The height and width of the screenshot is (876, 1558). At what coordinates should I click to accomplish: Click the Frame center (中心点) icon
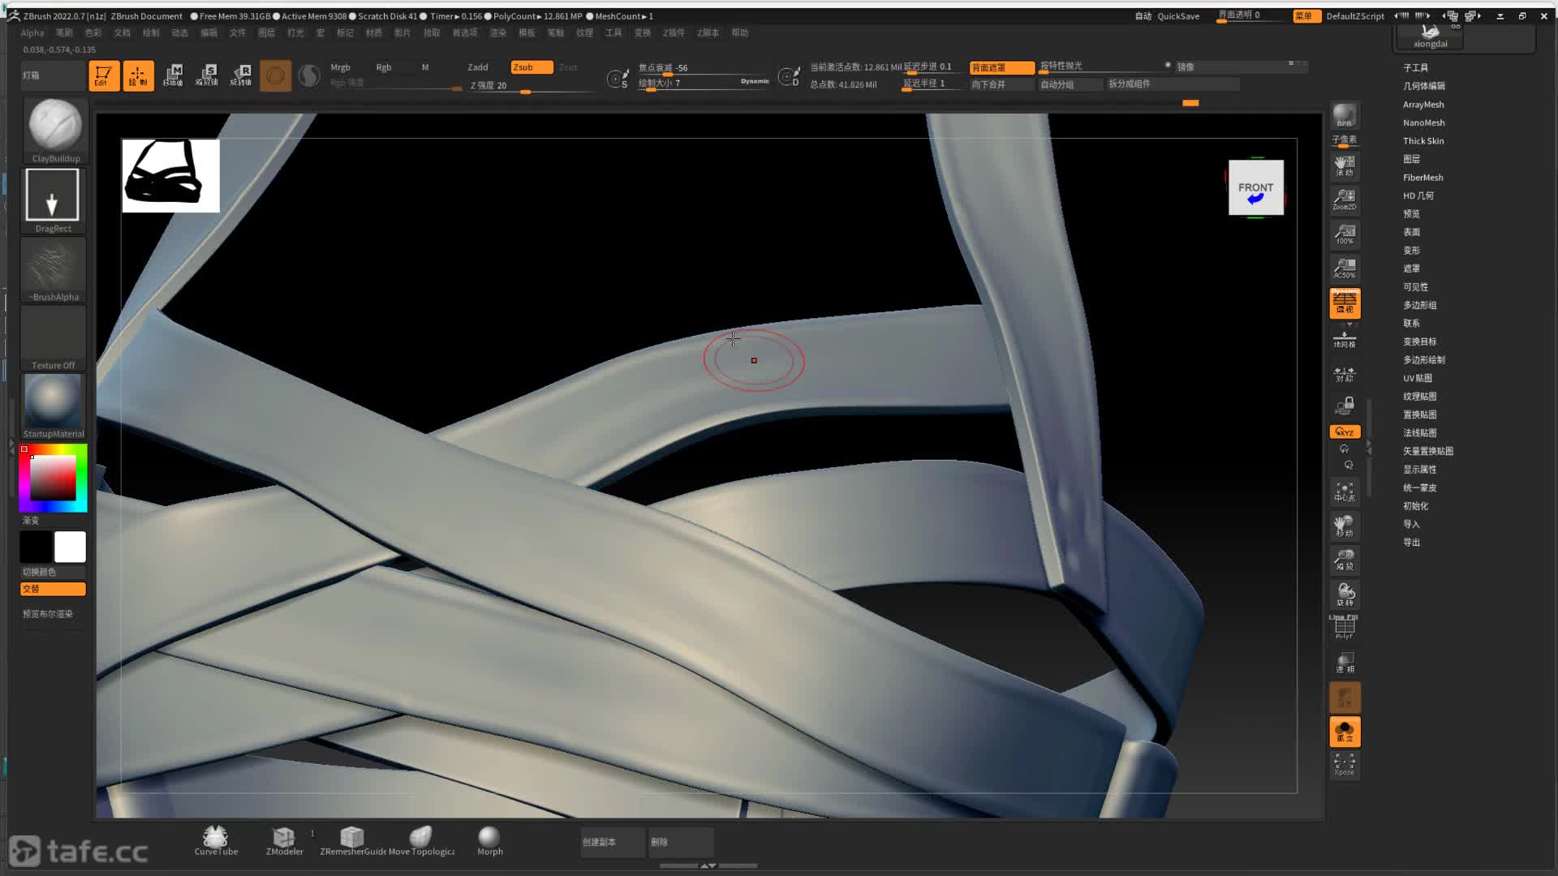click(x=1345, y=492)
